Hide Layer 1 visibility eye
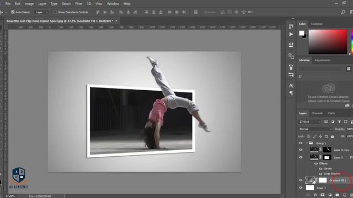 click(x=301, y=188)
